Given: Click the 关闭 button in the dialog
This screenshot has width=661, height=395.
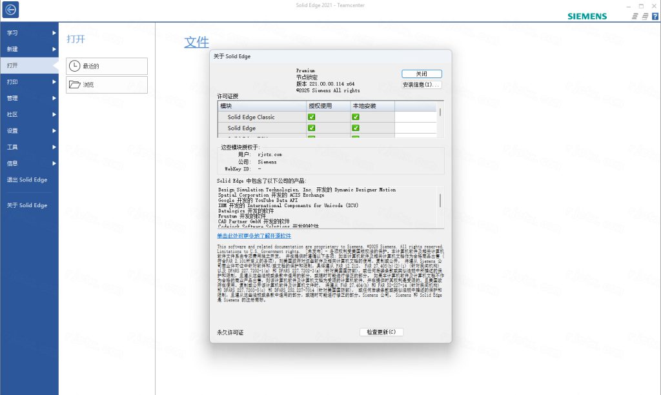Looking at the screenshot, I should (423, 73).
